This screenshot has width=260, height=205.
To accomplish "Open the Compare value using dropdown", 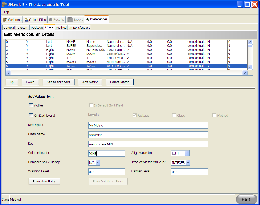I will (x=98, y=162).
